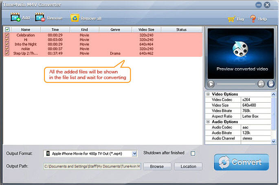Click the 01:37:49 time cell
The image size is (279, 185).
pos(55,53)
